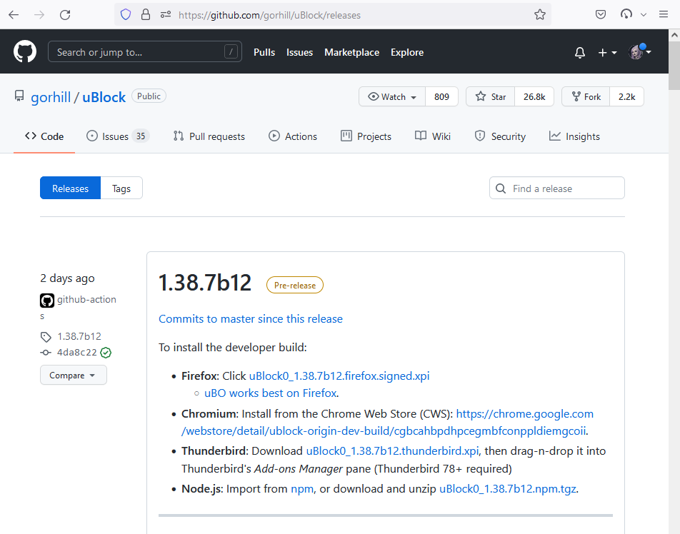The image size is (680, 534).
Task: Open the tracking protection shield icon
Action: click(126, 15)
